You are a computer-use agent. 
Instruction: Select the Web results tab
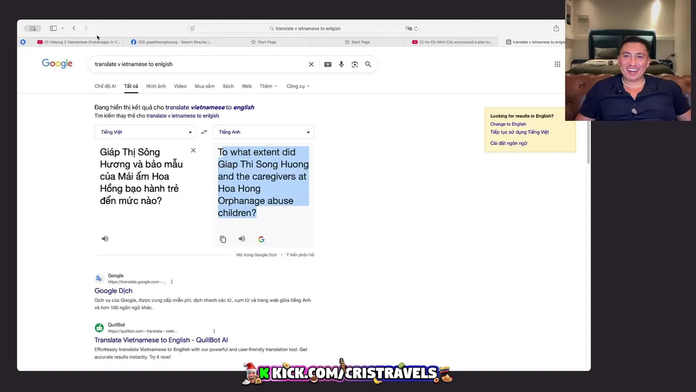246,86
